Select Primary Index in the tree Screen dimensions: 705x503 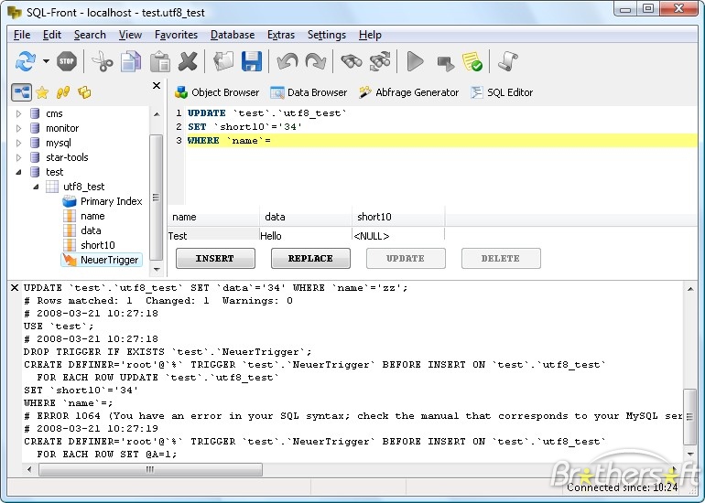pyautogui.click(x=111, y=201)
